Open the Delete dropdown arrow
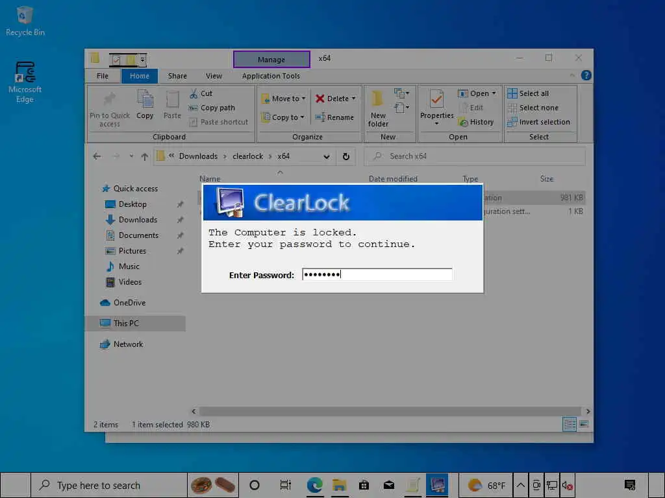665x498 pixels. (354, 99)
